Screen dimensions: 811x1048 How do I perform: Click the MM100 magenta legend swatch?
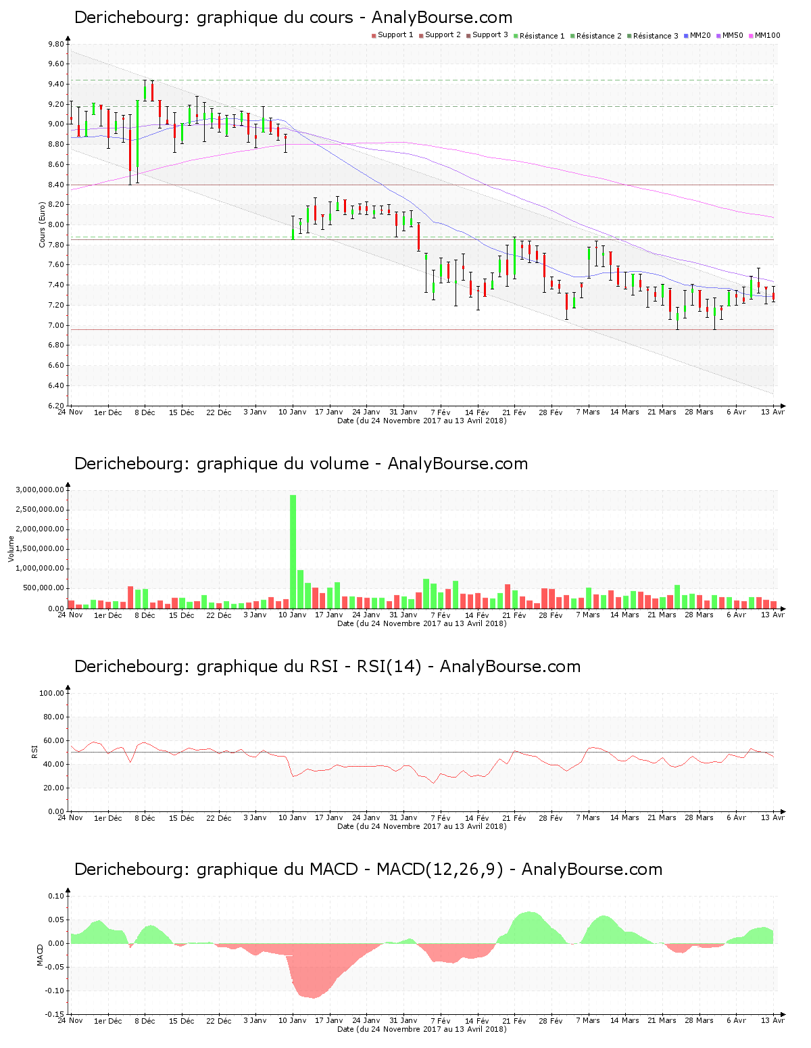752,35
